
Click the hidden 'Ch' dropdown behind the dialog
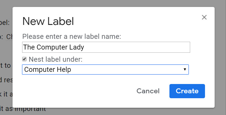click(x=9, y=37)
